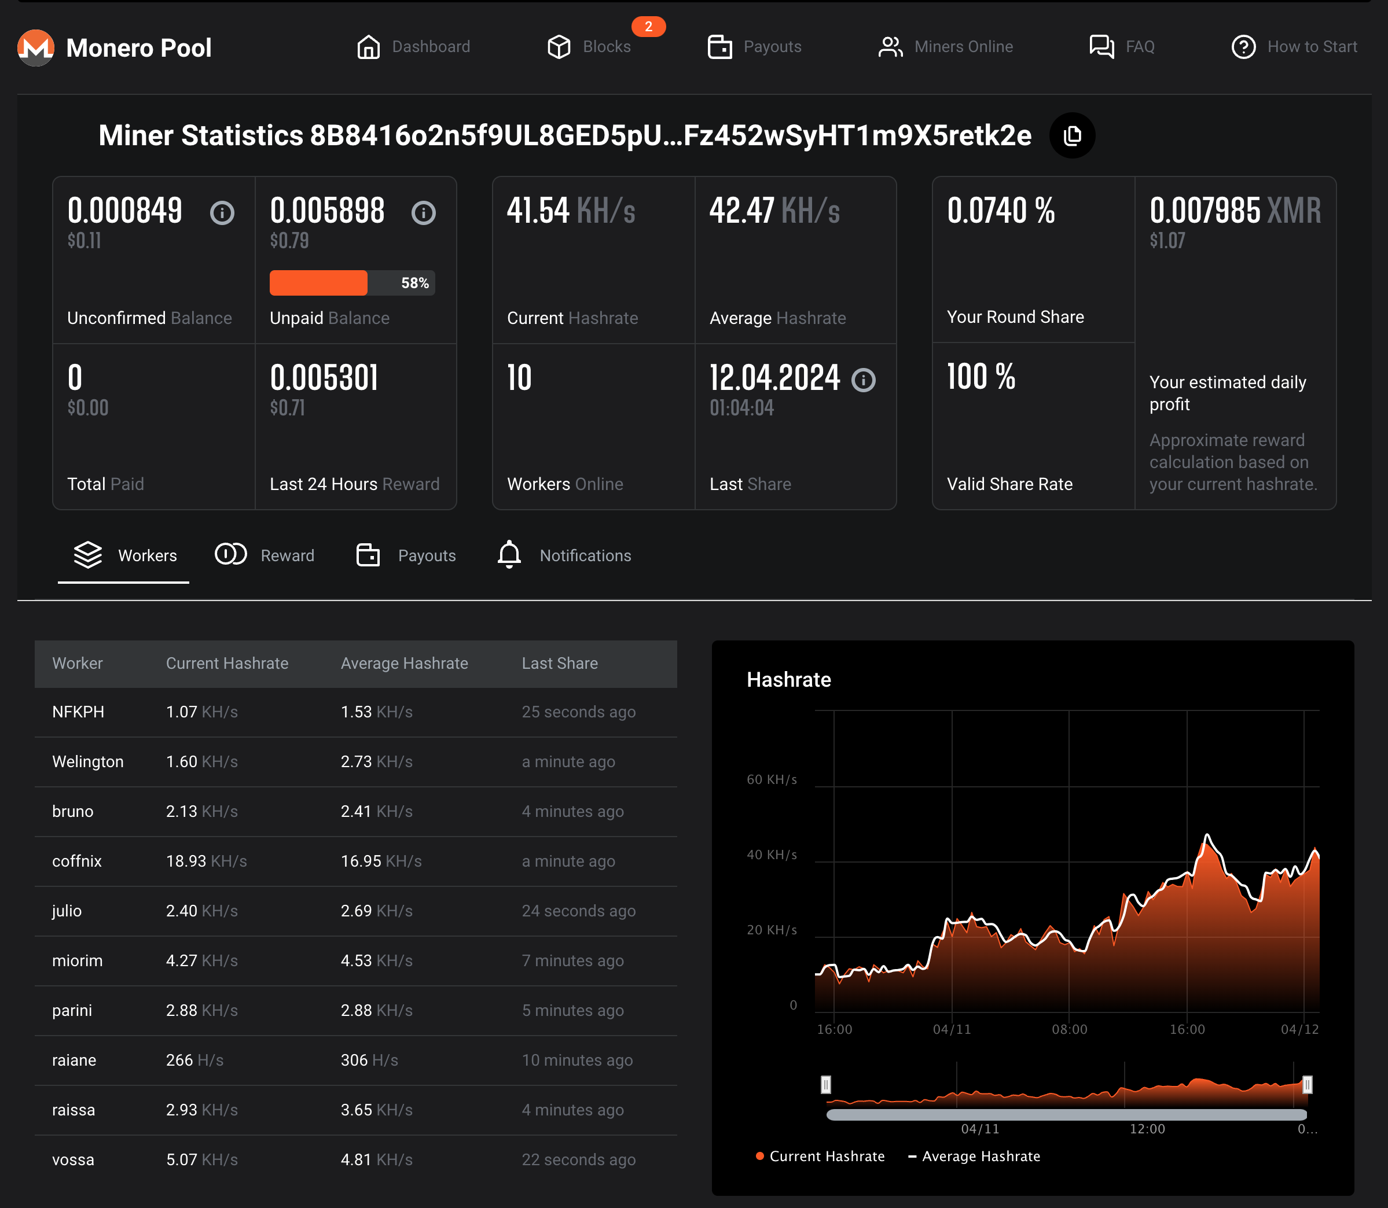Switch to the Reward tab
Viewport: 1388px width, 1208px height.
coord(265,555)
